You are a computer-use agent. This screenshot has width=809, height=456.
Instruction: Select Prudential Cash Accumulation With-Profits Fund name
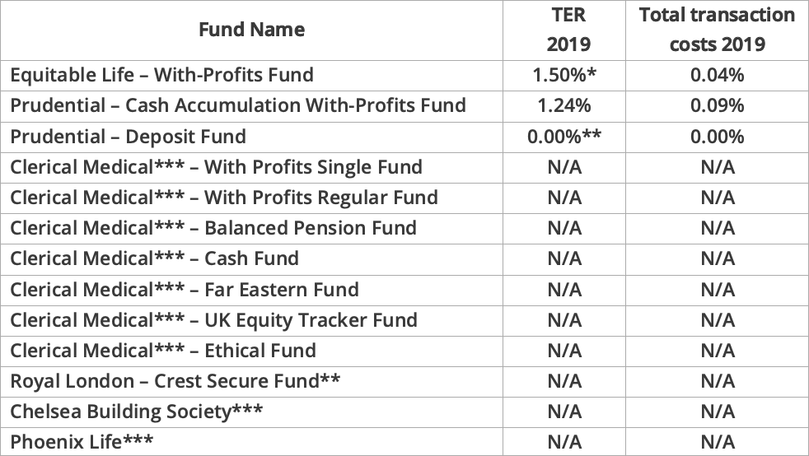[x=238, y=105]
